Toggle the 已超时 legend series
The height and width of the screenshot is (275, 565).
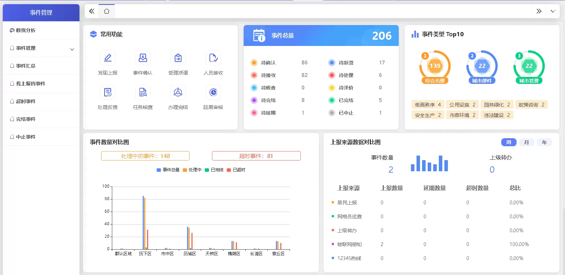pyautogui.click(x=236, y=170)
